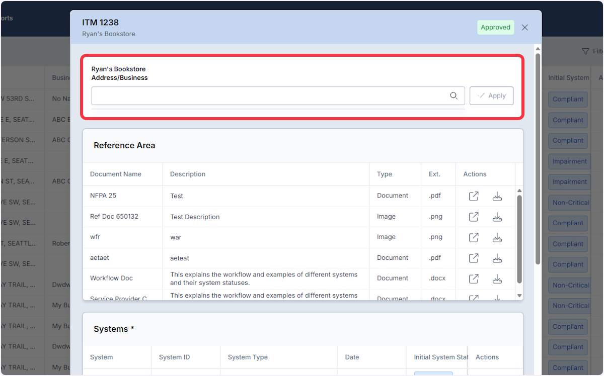Click the Apply button
Image resolution: width=604 pixels, height=376 pixels.
click(x=492, y=96)
